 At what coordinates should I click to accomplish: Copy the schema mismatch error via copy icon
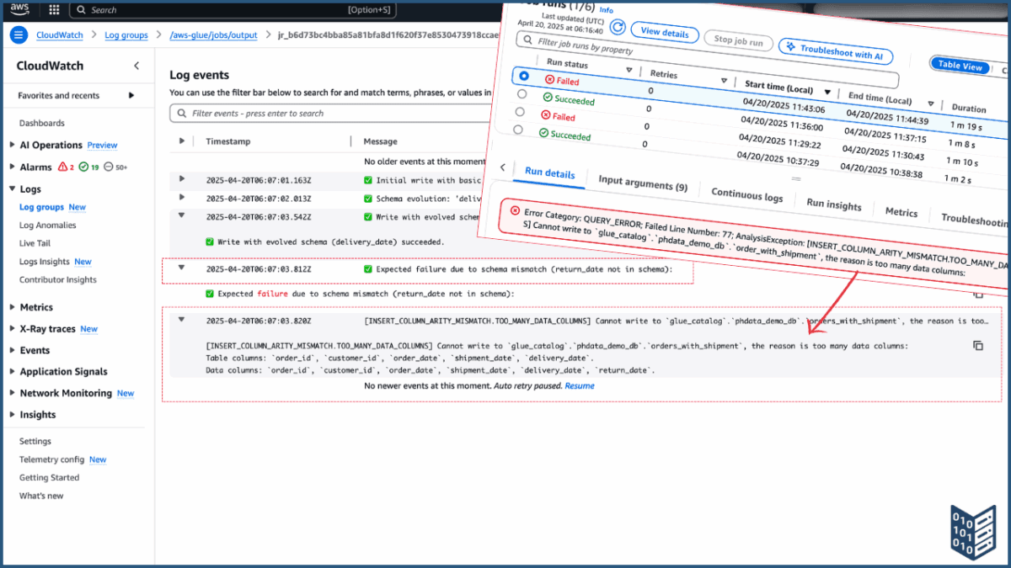point(977,296)
